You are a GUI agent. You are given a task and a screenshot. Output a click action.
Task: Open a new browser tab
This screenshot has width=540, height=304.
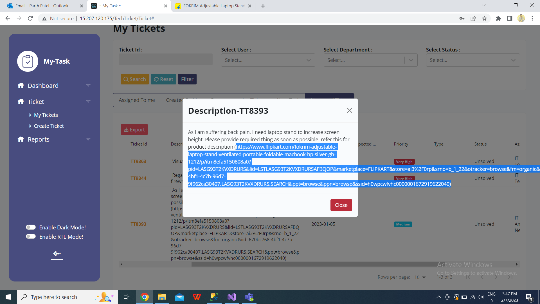pos(263,6)
